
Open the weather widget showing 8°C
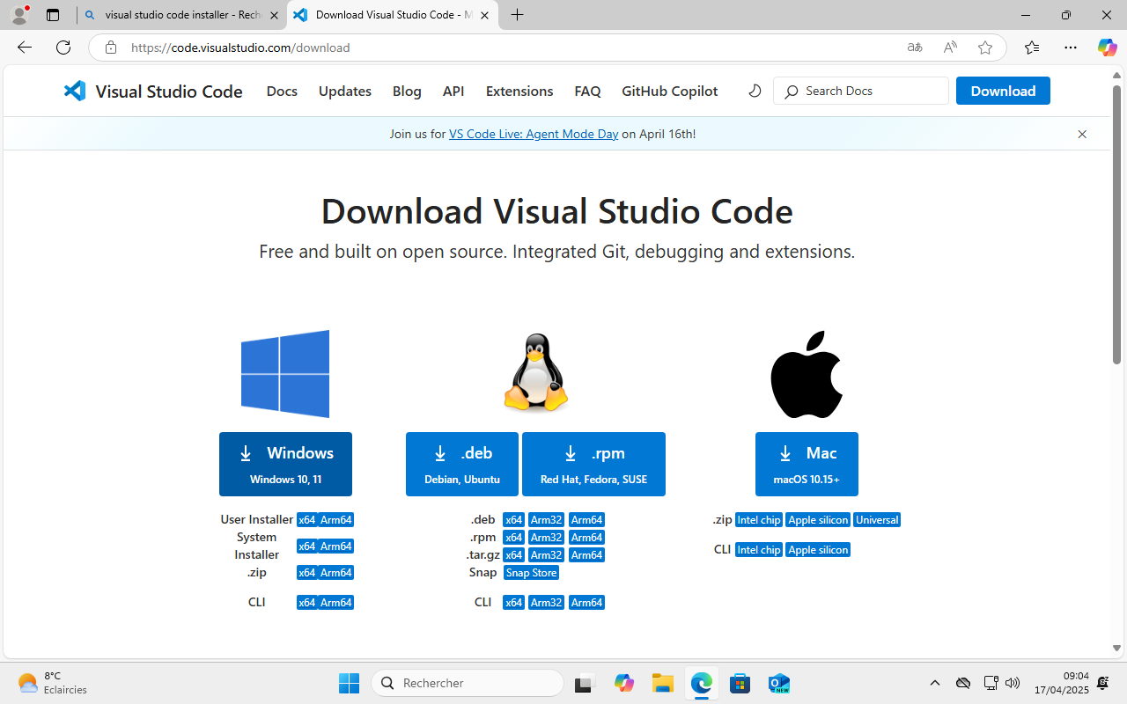point(53,683)
